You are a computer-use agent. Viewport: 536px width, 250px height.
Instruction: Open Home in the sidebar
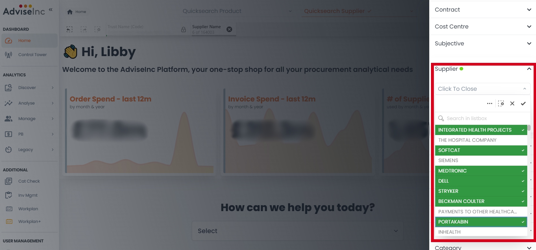pos(29,41)
